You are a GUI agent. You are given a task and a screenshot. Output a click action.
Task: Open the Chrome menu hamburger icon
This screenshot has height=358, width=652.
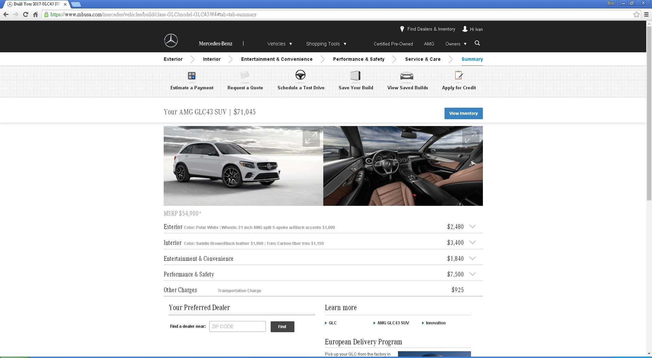point(647,14)
